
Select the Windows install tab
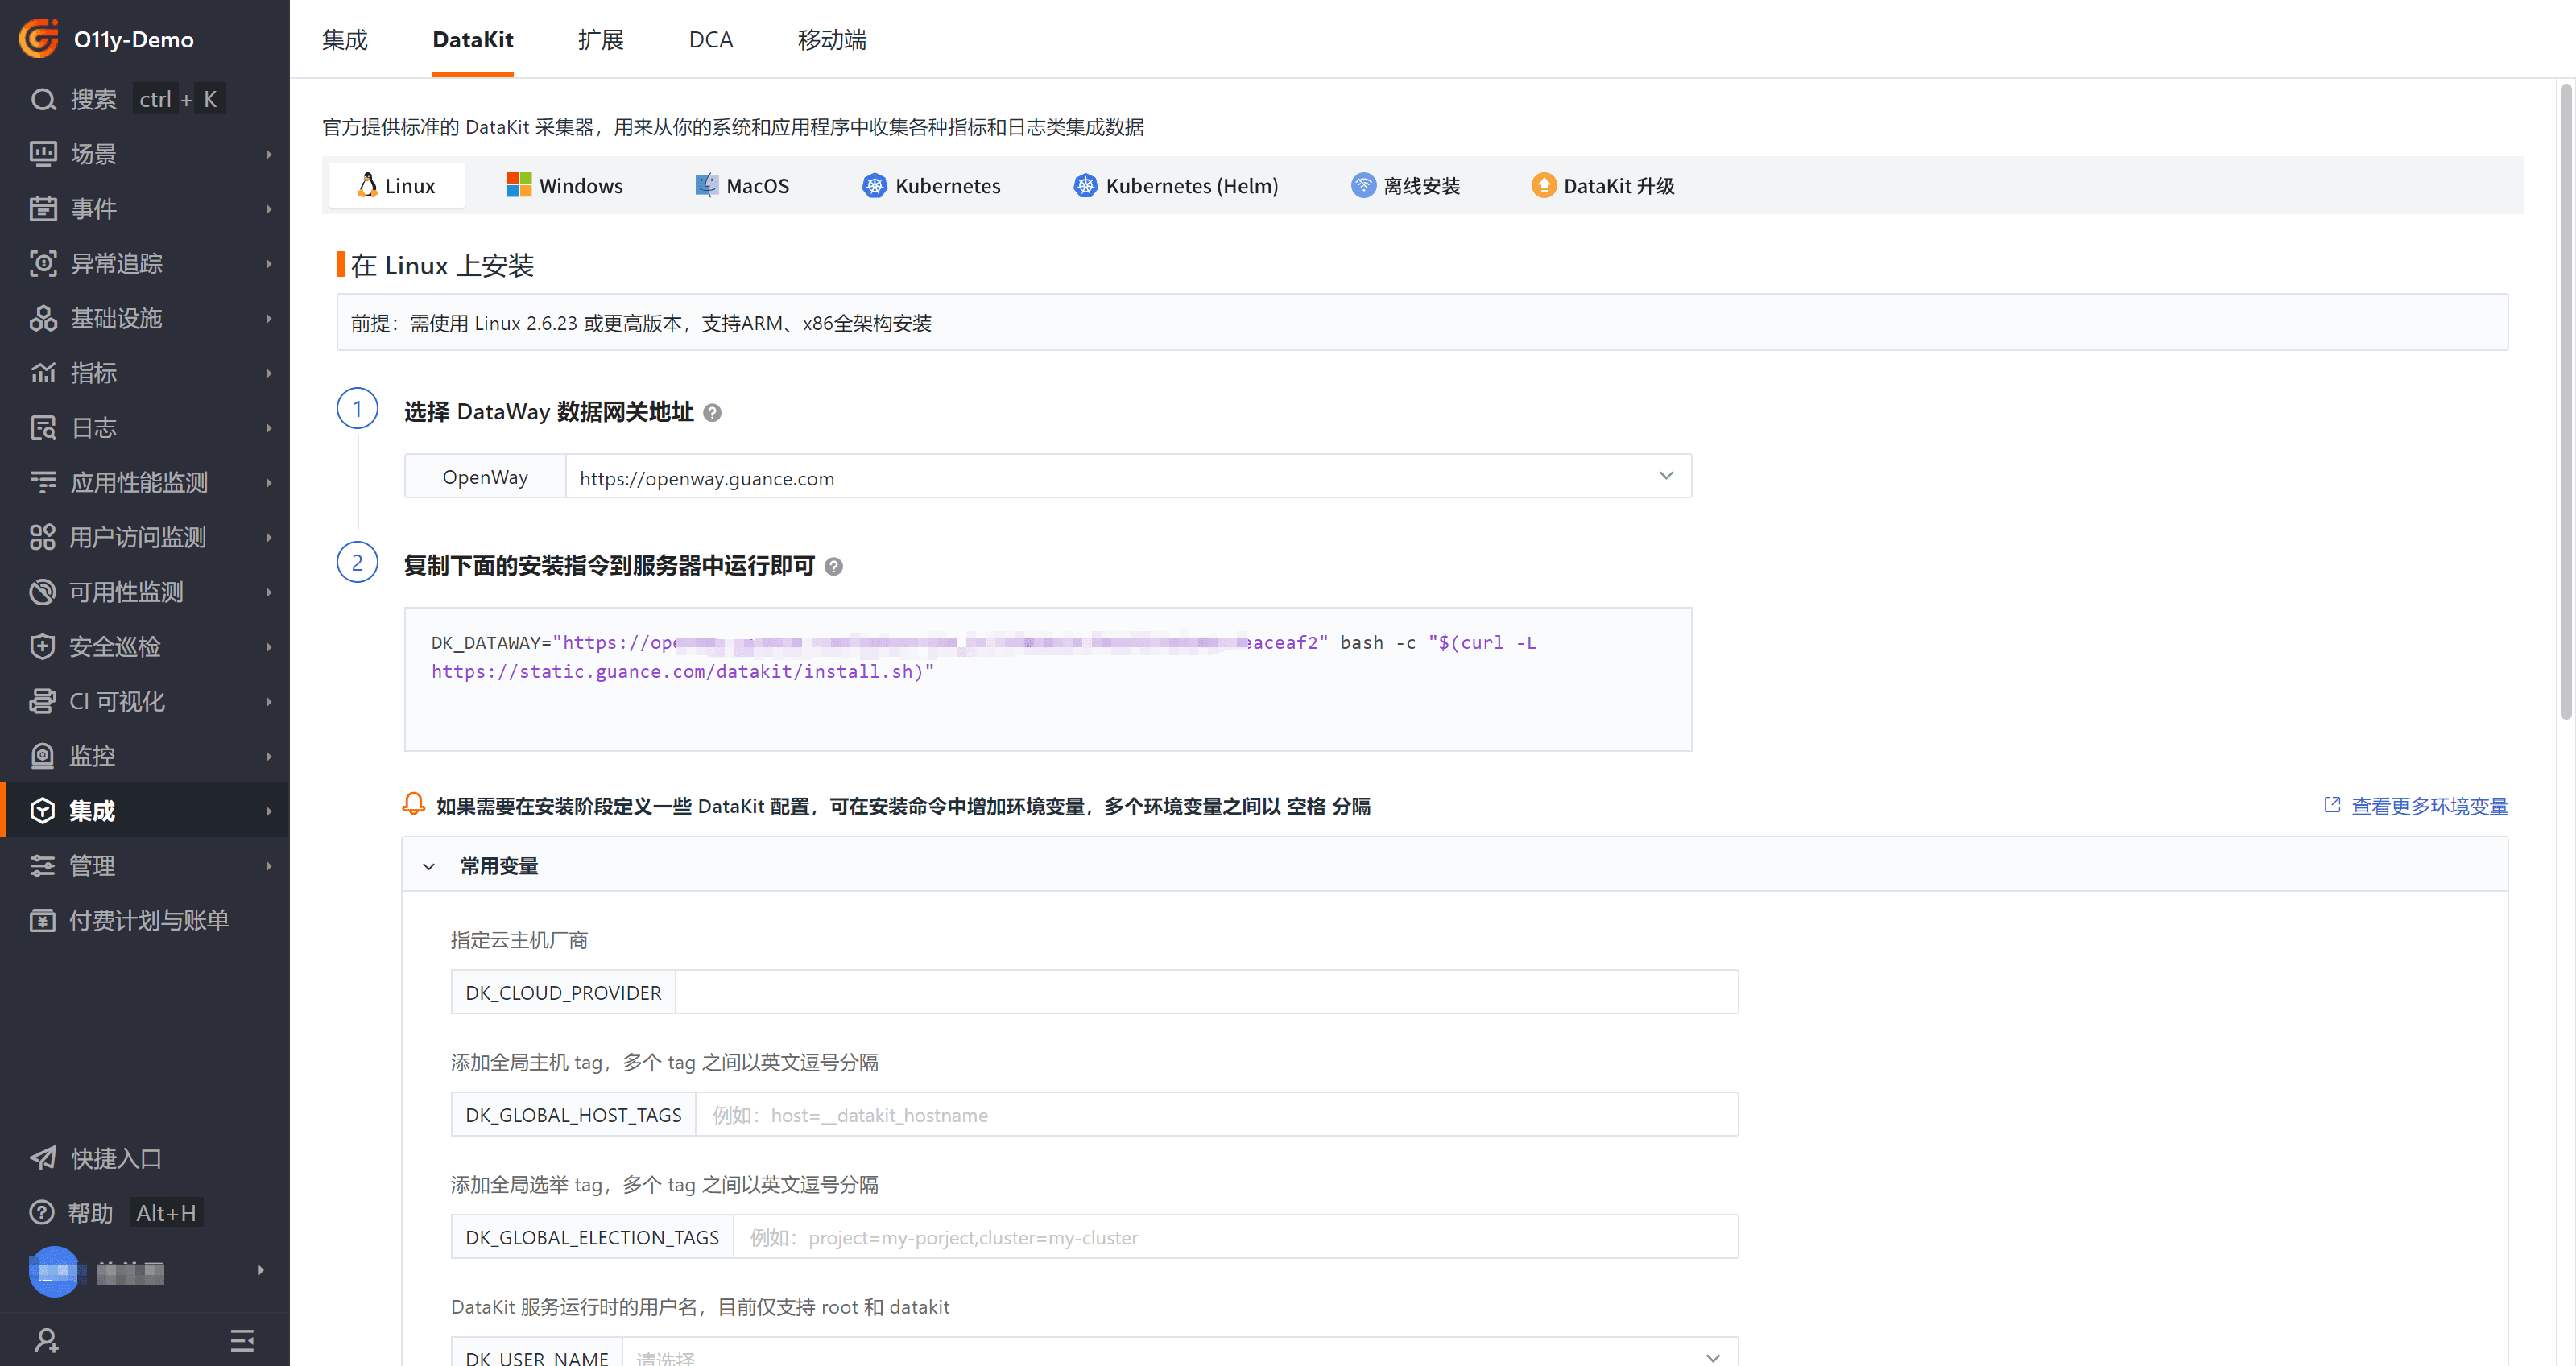click(565, 186)
